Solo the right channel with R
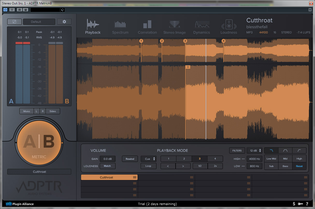 coord(43,111)
